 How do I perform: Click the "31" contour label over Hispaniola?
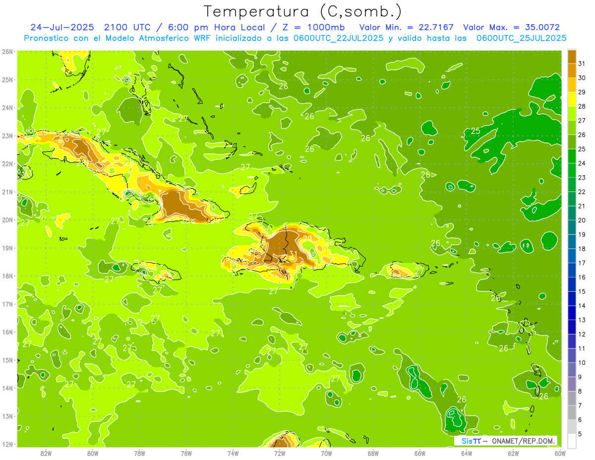coord(293,254)
